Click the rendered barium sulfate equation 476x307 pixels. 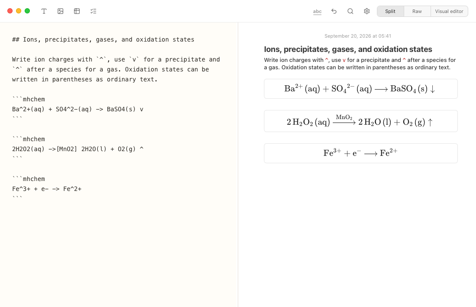point(360,89)
